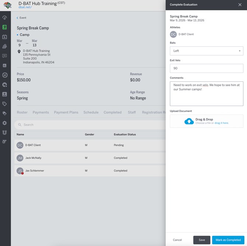
Task: Open the messages chat bubble sidebar icon
Action: pos(4,56)
